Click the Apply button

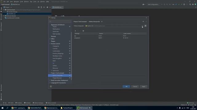(x=143, y=86)
